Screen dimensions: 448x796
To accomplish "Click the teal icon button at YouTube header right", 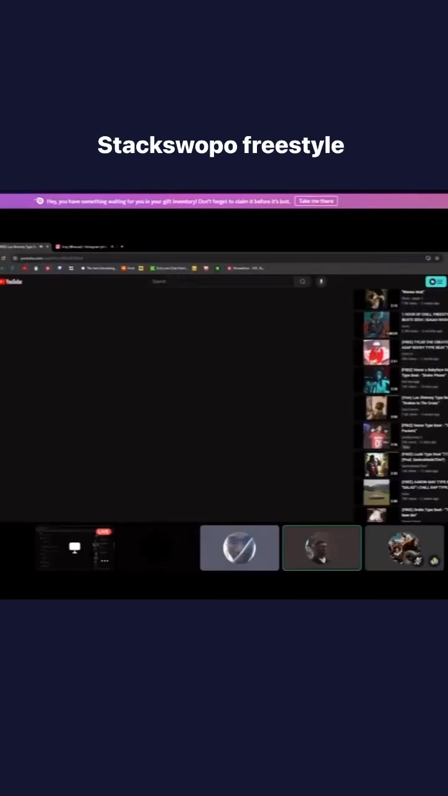I will 436,282.
